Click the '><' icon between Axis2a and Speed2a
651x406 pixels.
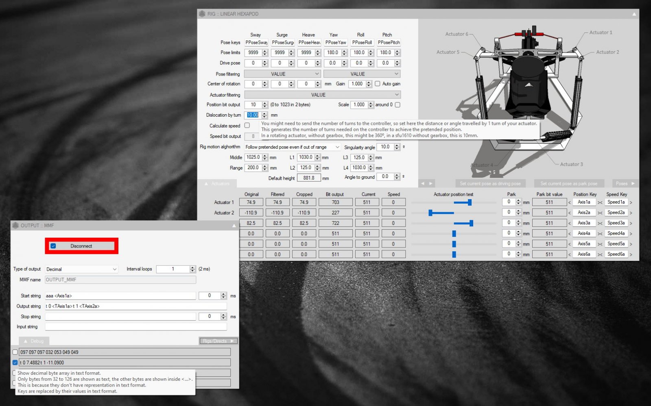[600, 213]
